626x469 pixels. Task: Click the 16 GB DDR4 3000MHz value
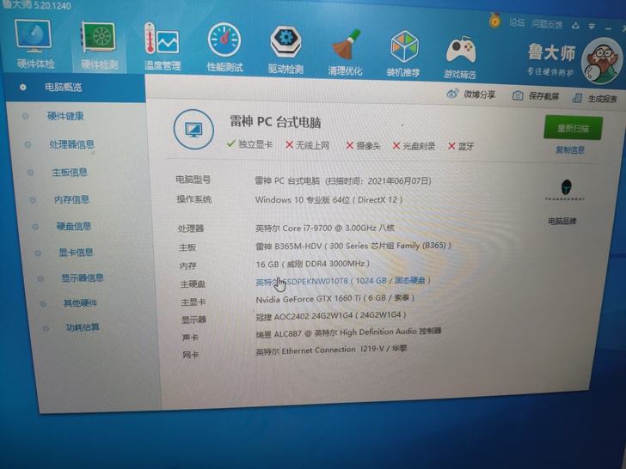coord(313,264)
